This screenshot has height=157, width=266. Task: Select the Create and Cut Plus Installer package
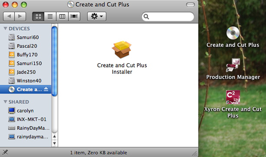click(122, 50)
